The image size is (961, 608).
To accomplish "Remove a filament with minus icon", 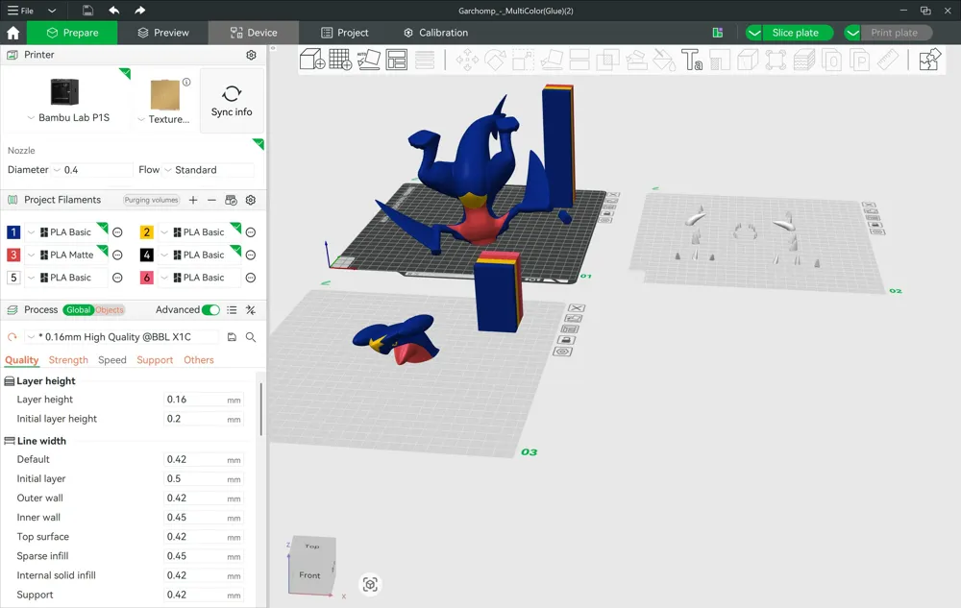I will coord(211,200).
